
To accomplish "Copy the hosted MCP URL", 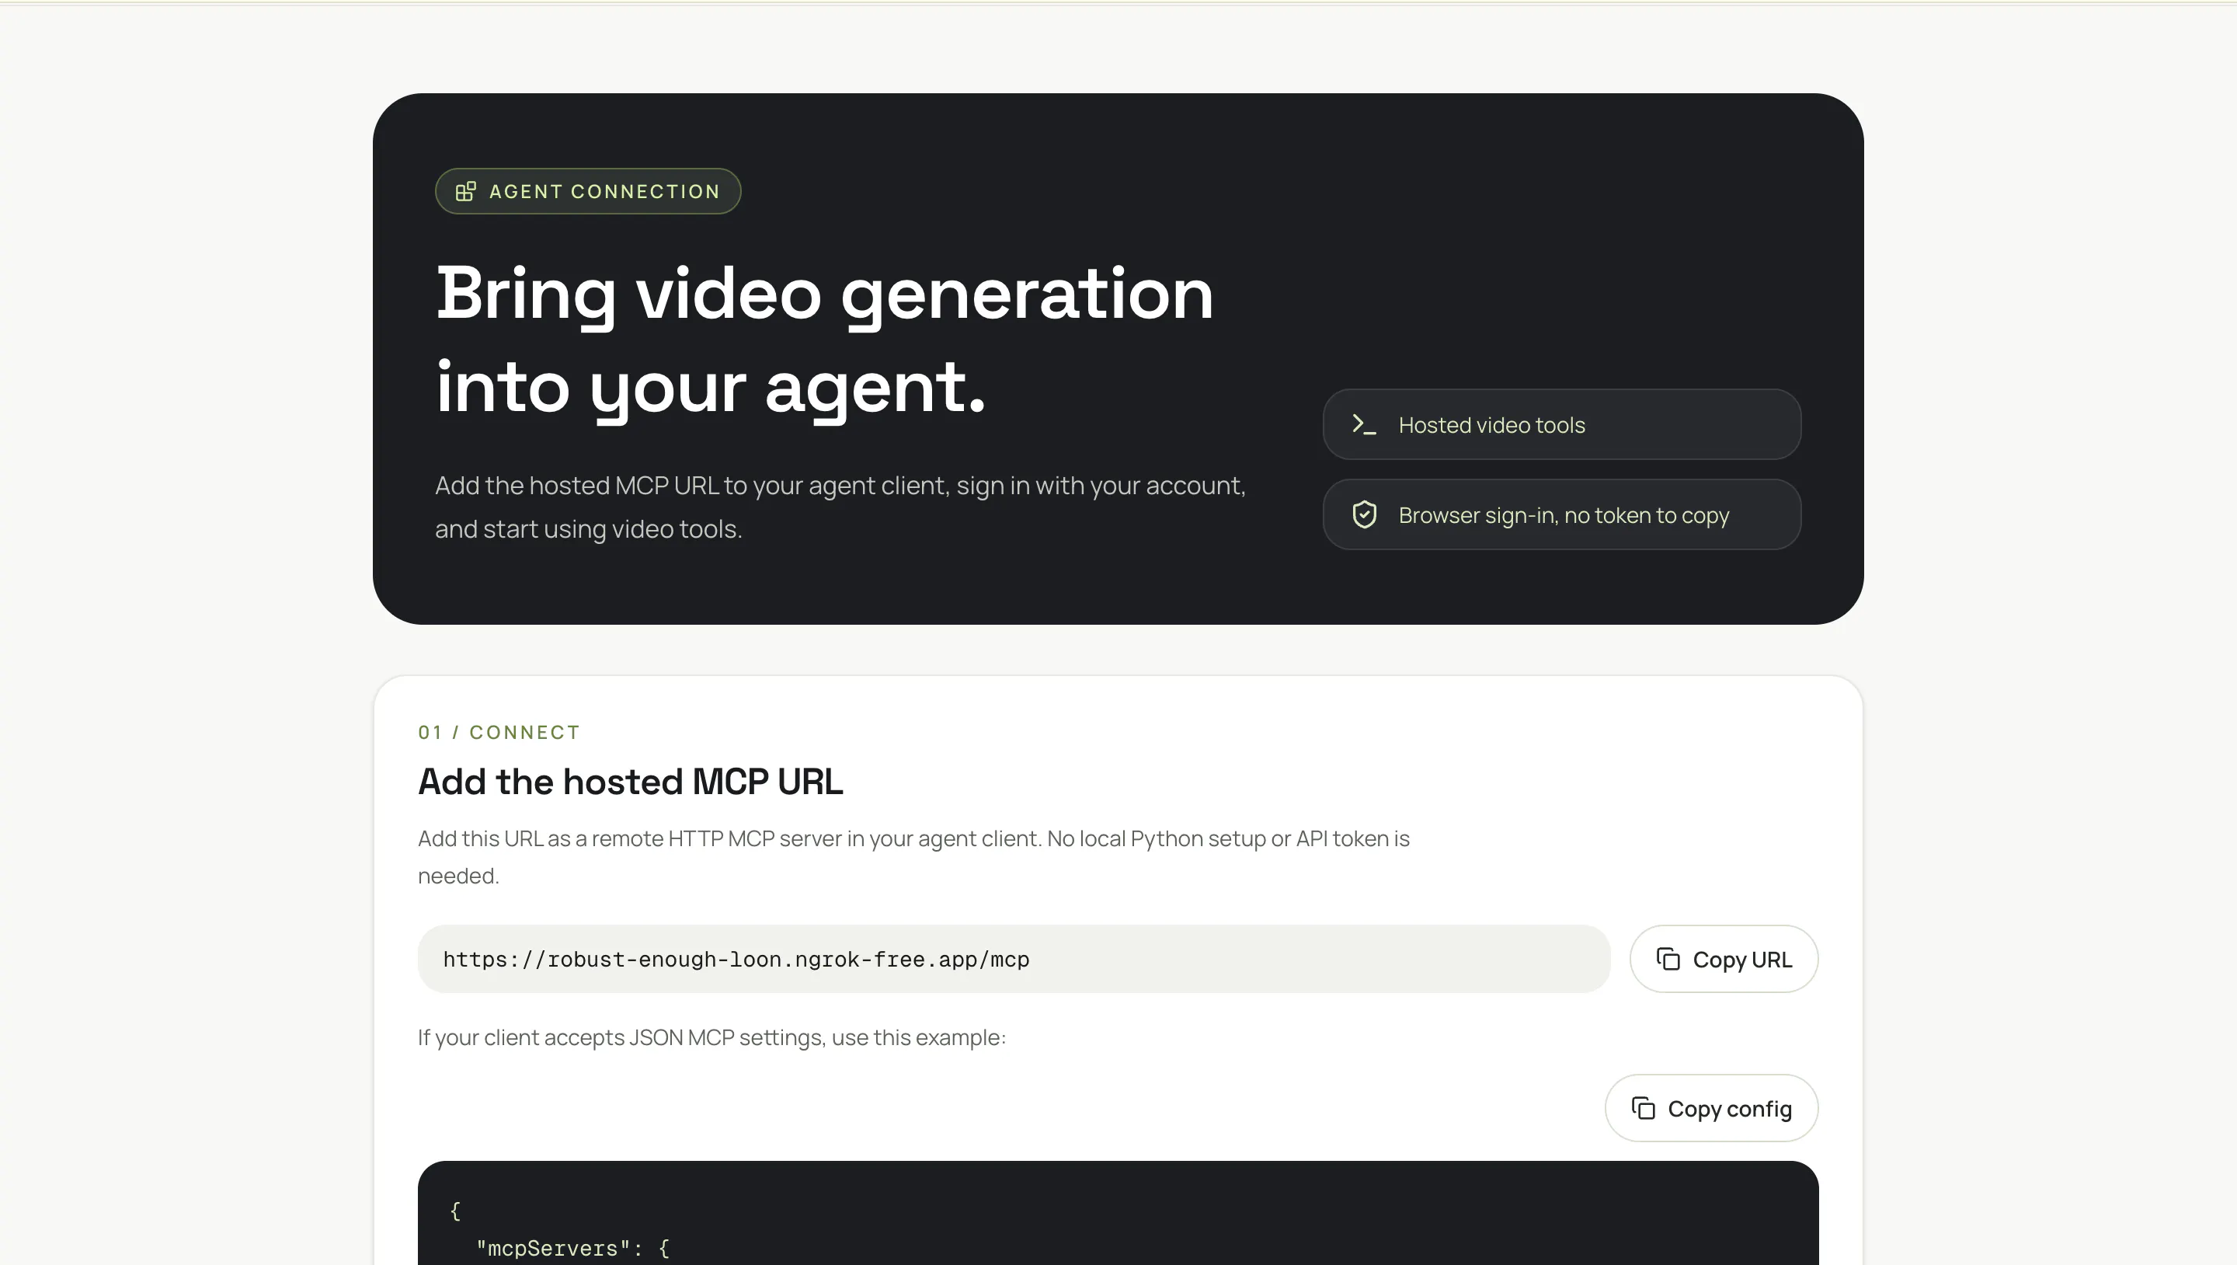I will click(1724, 959).
